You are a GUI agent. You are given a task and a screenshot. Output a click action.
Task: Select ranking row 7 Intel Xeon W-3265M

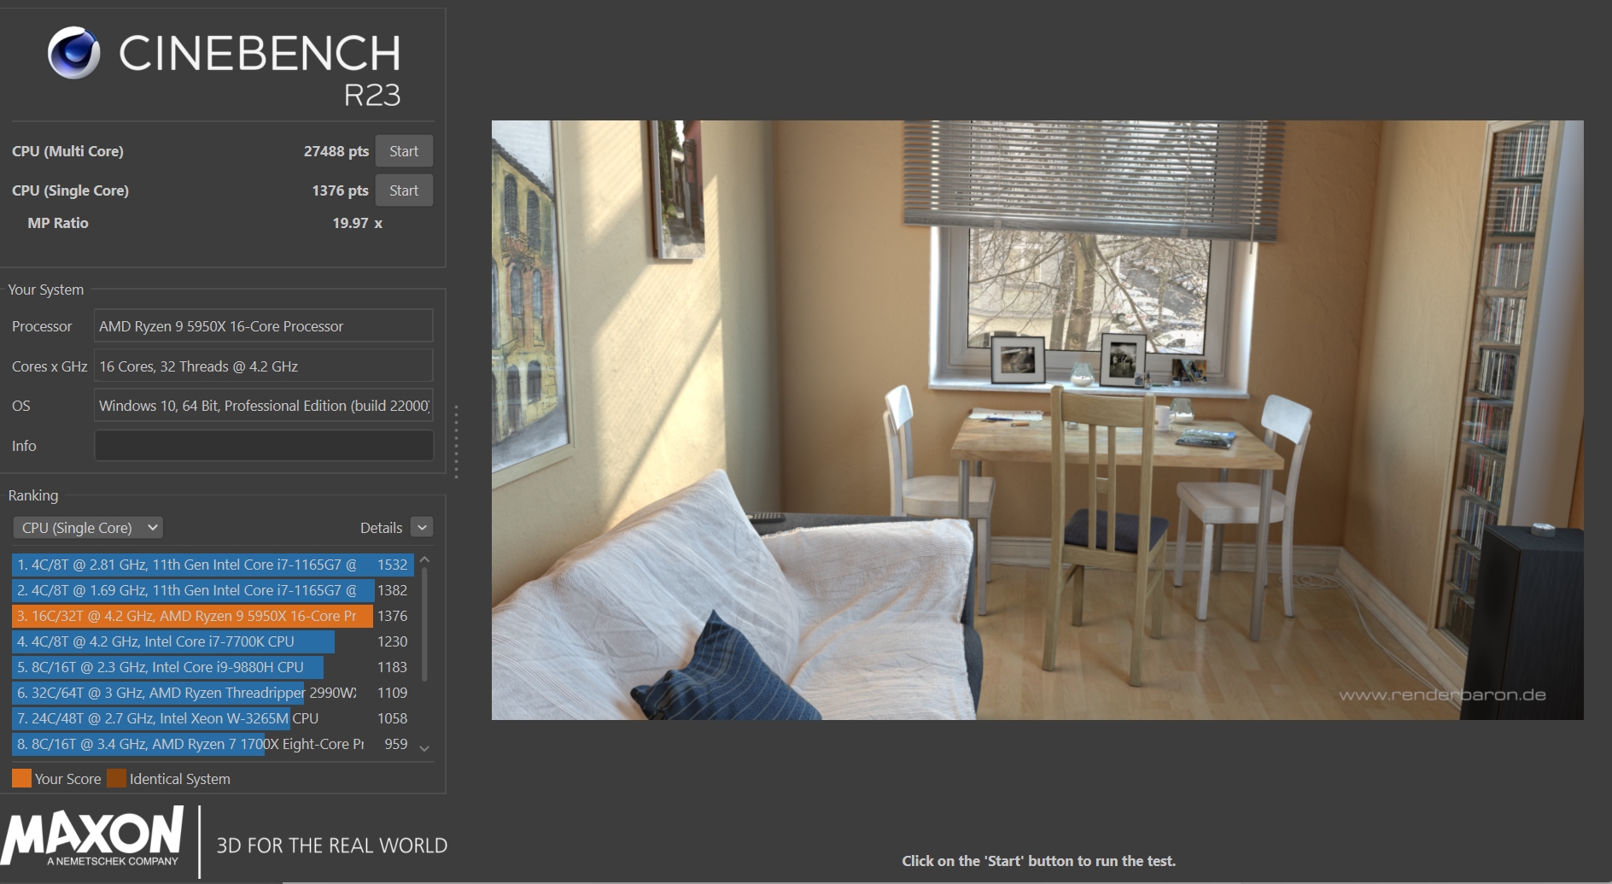213,718
